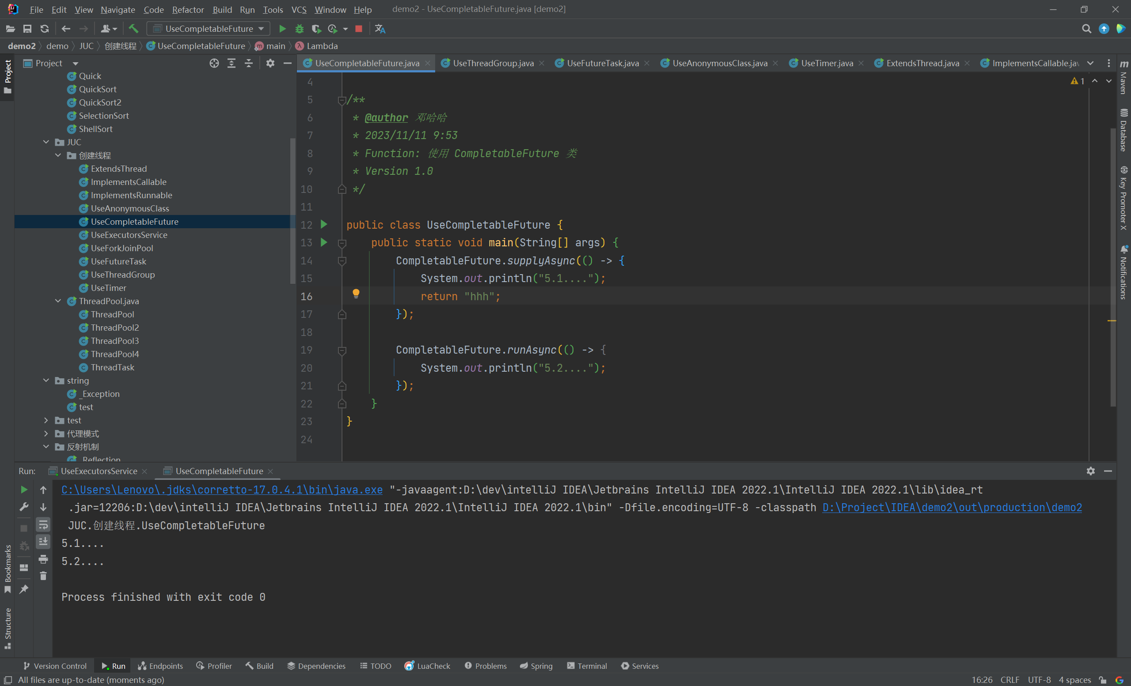
Task: Open the Refactor menu
Action: (x=188, y=10)
